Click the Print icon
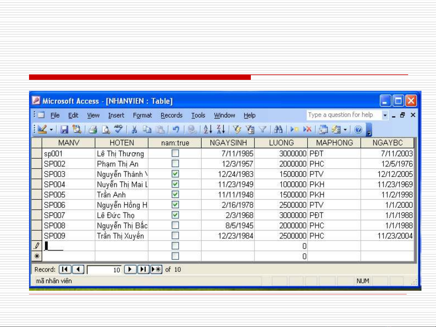This screenshot has height=327, width=436. pos(93,129)
